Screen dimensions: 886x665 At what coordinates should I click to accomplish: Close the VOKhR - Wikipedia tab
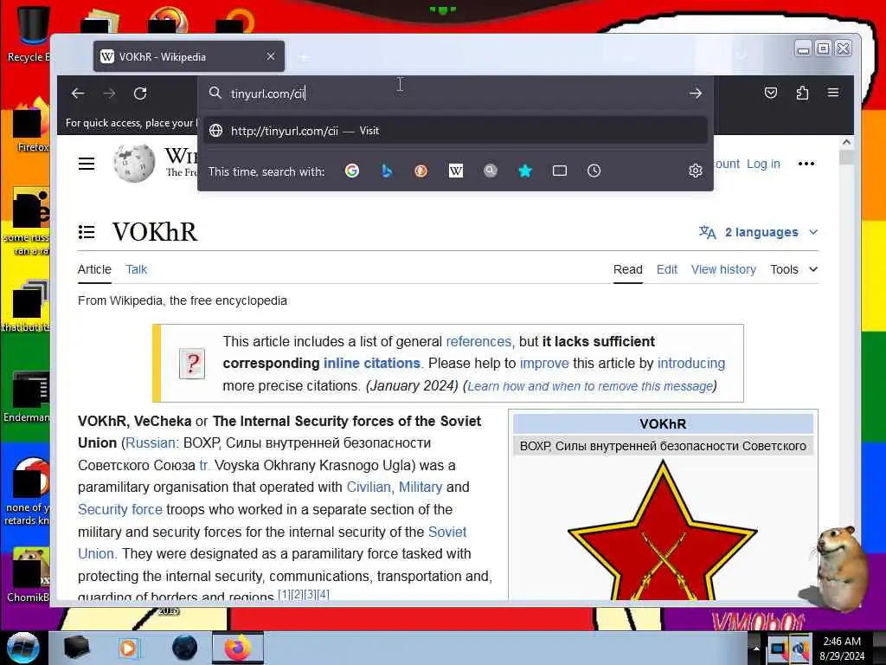271,56
